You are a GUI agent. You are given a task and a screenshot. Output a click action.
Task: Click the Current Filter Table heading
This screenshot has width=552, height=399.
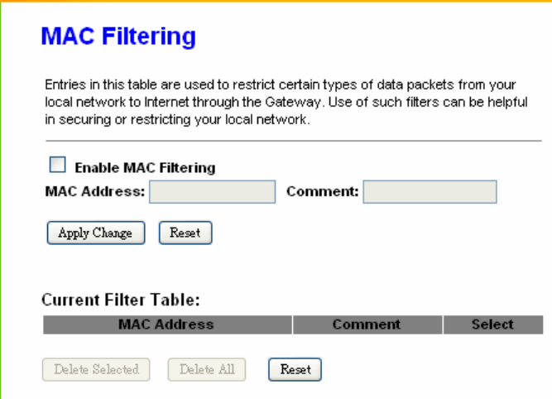click(x=121, y=300)
